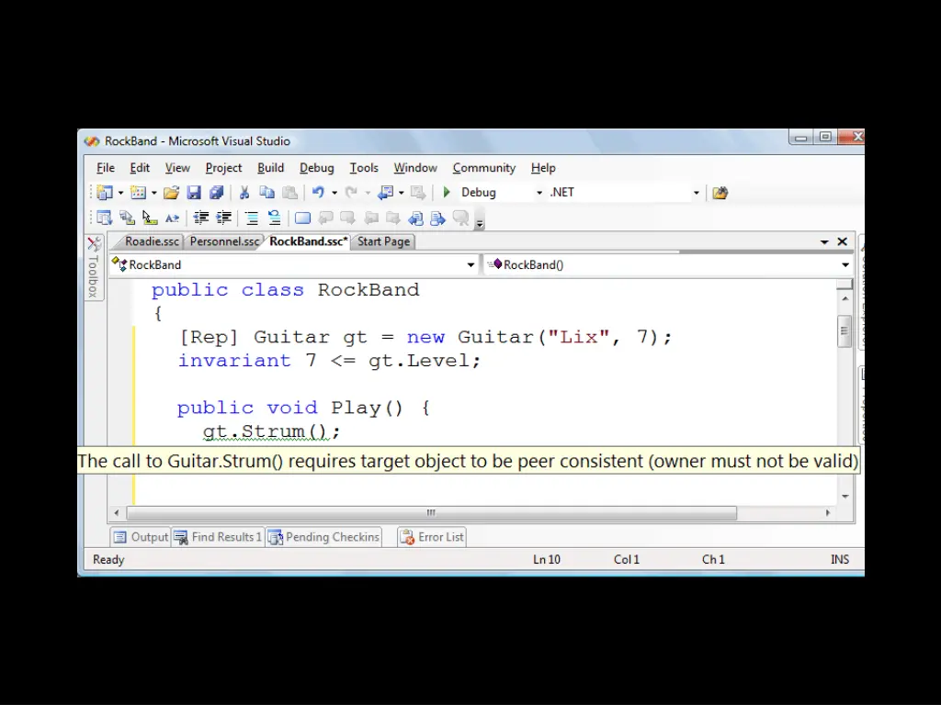Open the Project menu
941x705 pixels.
coord(223,168)
